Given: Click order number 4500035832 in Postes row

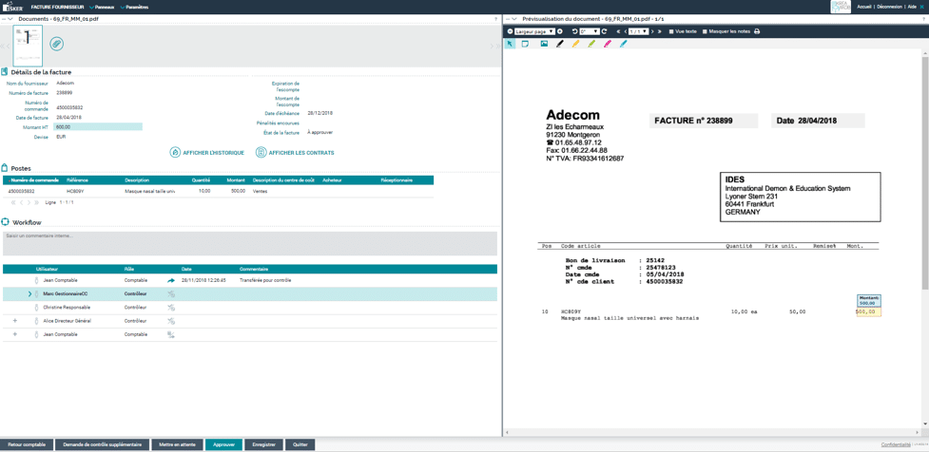Looking at the screenshot, I should pos(21,191).
